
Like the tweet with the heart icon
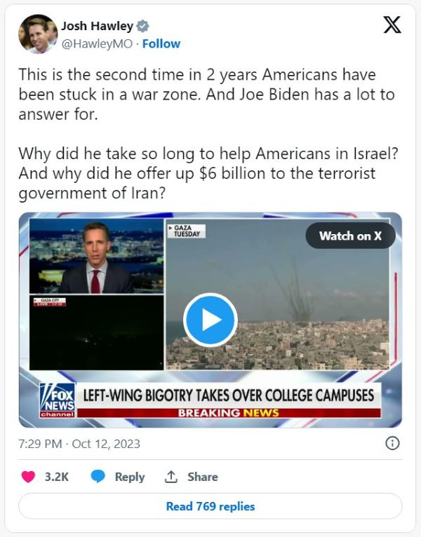point(29,477)
